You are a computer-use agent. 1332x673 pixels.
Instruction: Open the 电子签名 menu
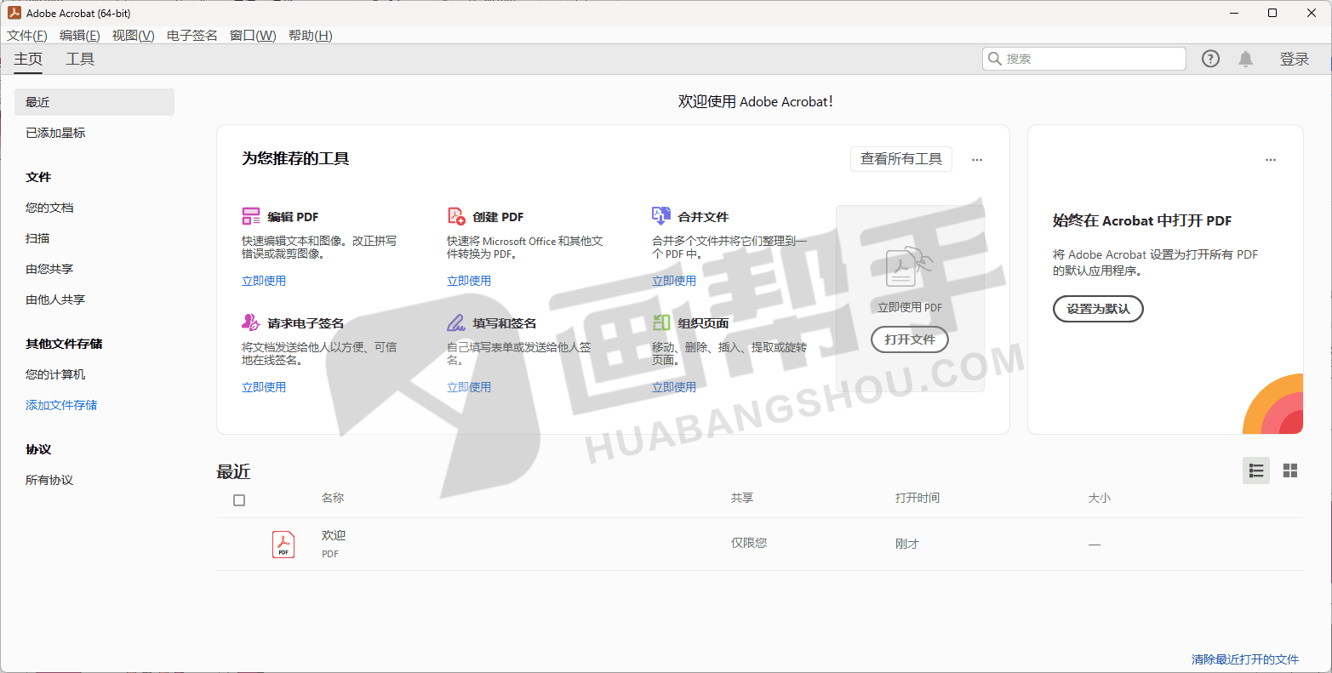click(192, 35)
